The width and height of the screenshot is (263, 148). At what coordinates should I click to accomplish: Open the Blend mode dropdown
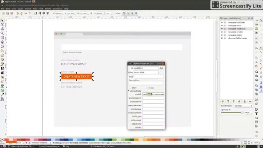243,106
